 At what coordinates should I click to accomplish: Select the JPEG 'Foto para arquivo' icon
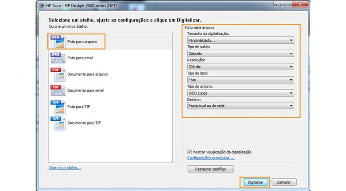[x=58, y=42]
